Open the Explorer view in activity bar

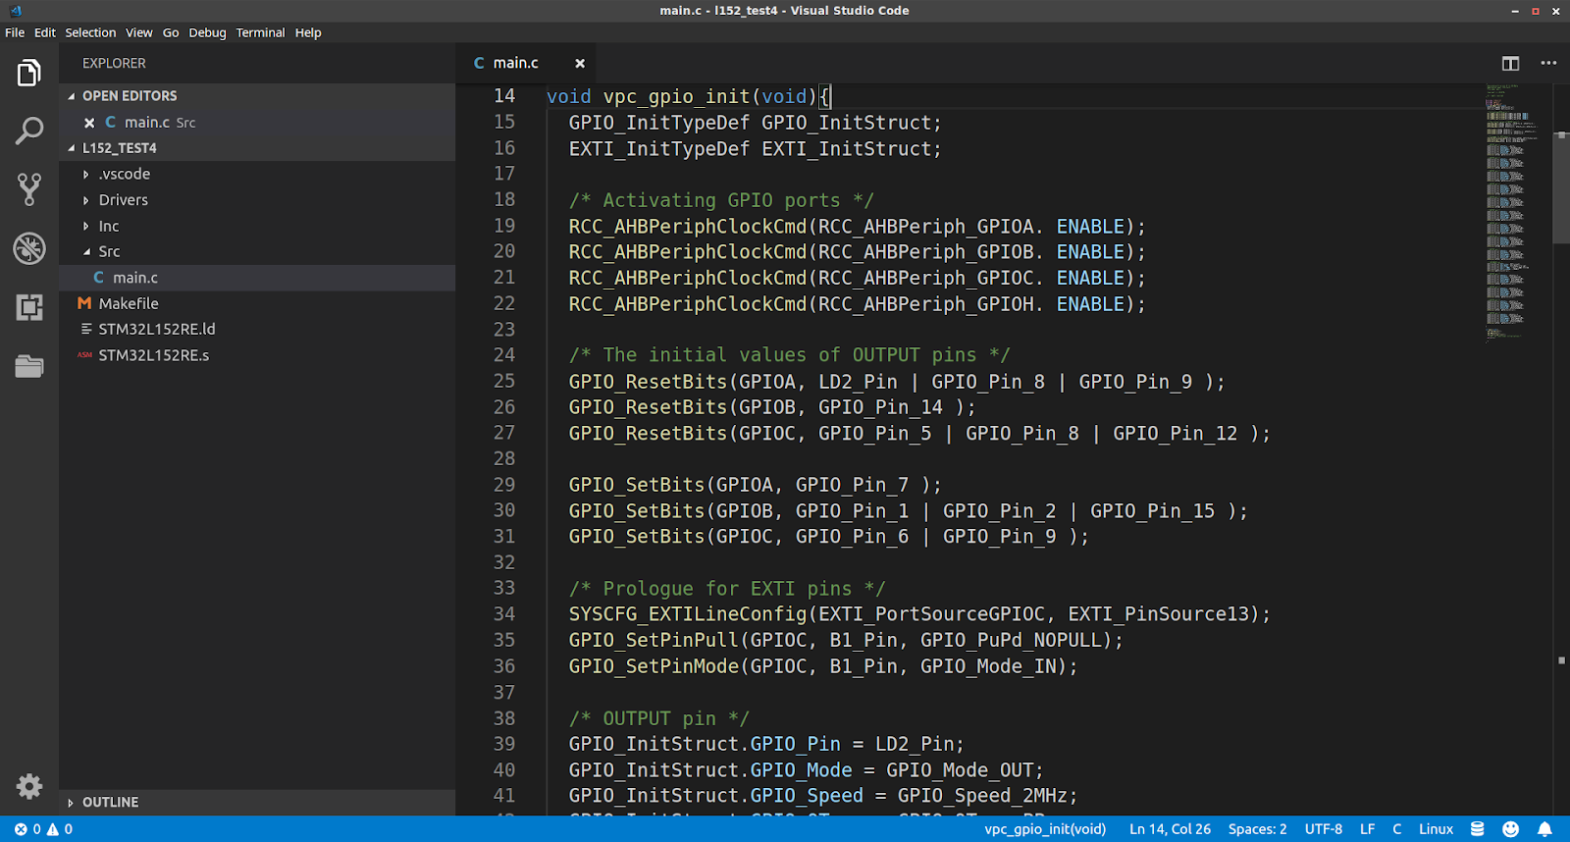pos(29,73)
